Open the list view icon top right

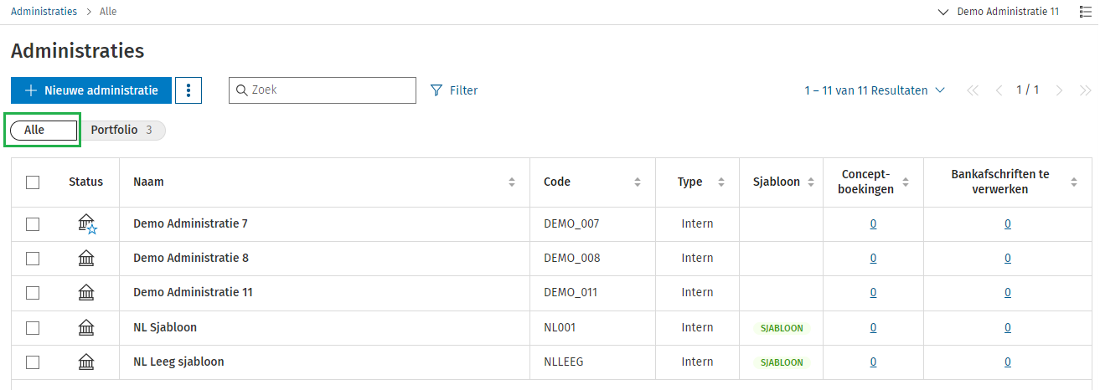(1085, 12)
